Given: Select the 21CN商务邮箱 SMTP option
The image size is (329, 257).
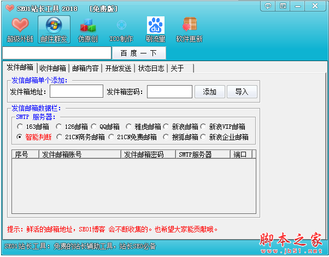Looking at the screenshot, I should [80, 137].
